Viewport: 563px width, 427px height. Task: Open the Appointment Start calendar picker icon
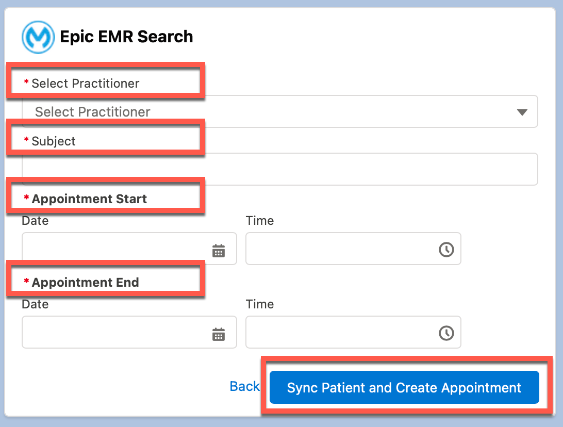(x=218, y=250)
